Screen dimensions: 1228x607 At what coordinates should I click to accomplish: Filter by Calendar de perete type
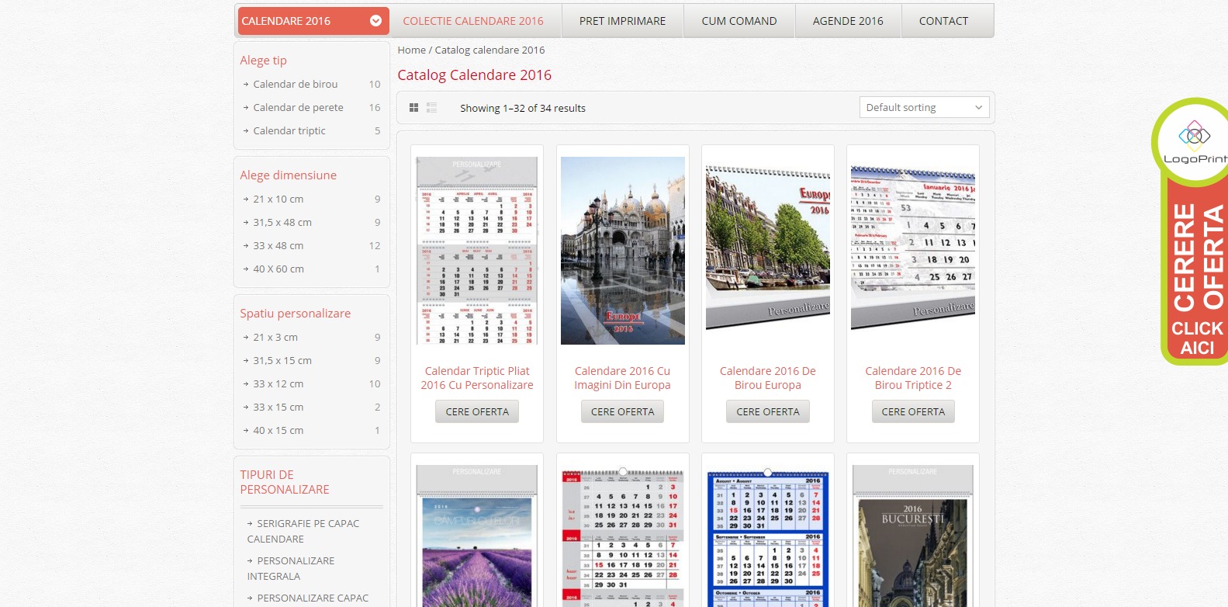298,107
